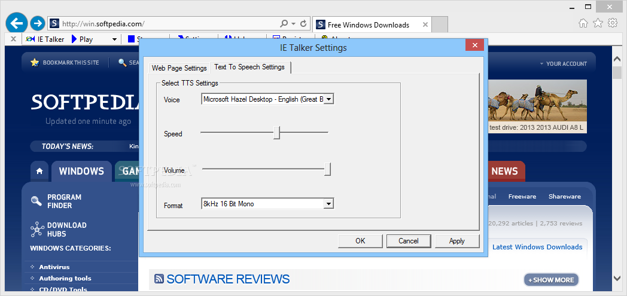
Task: Filter by Shareware
Action: 565,197
